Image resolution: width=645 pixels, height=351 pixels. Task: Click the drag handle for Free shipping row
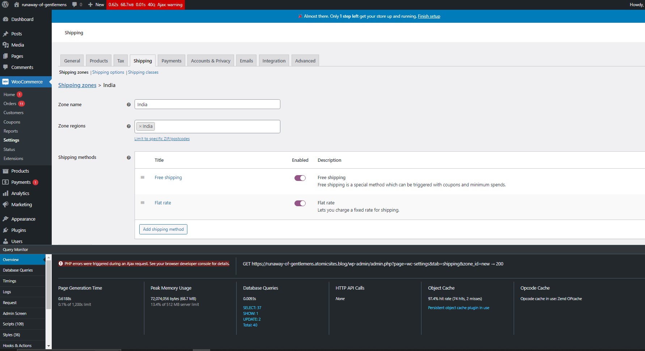[143, 177]
